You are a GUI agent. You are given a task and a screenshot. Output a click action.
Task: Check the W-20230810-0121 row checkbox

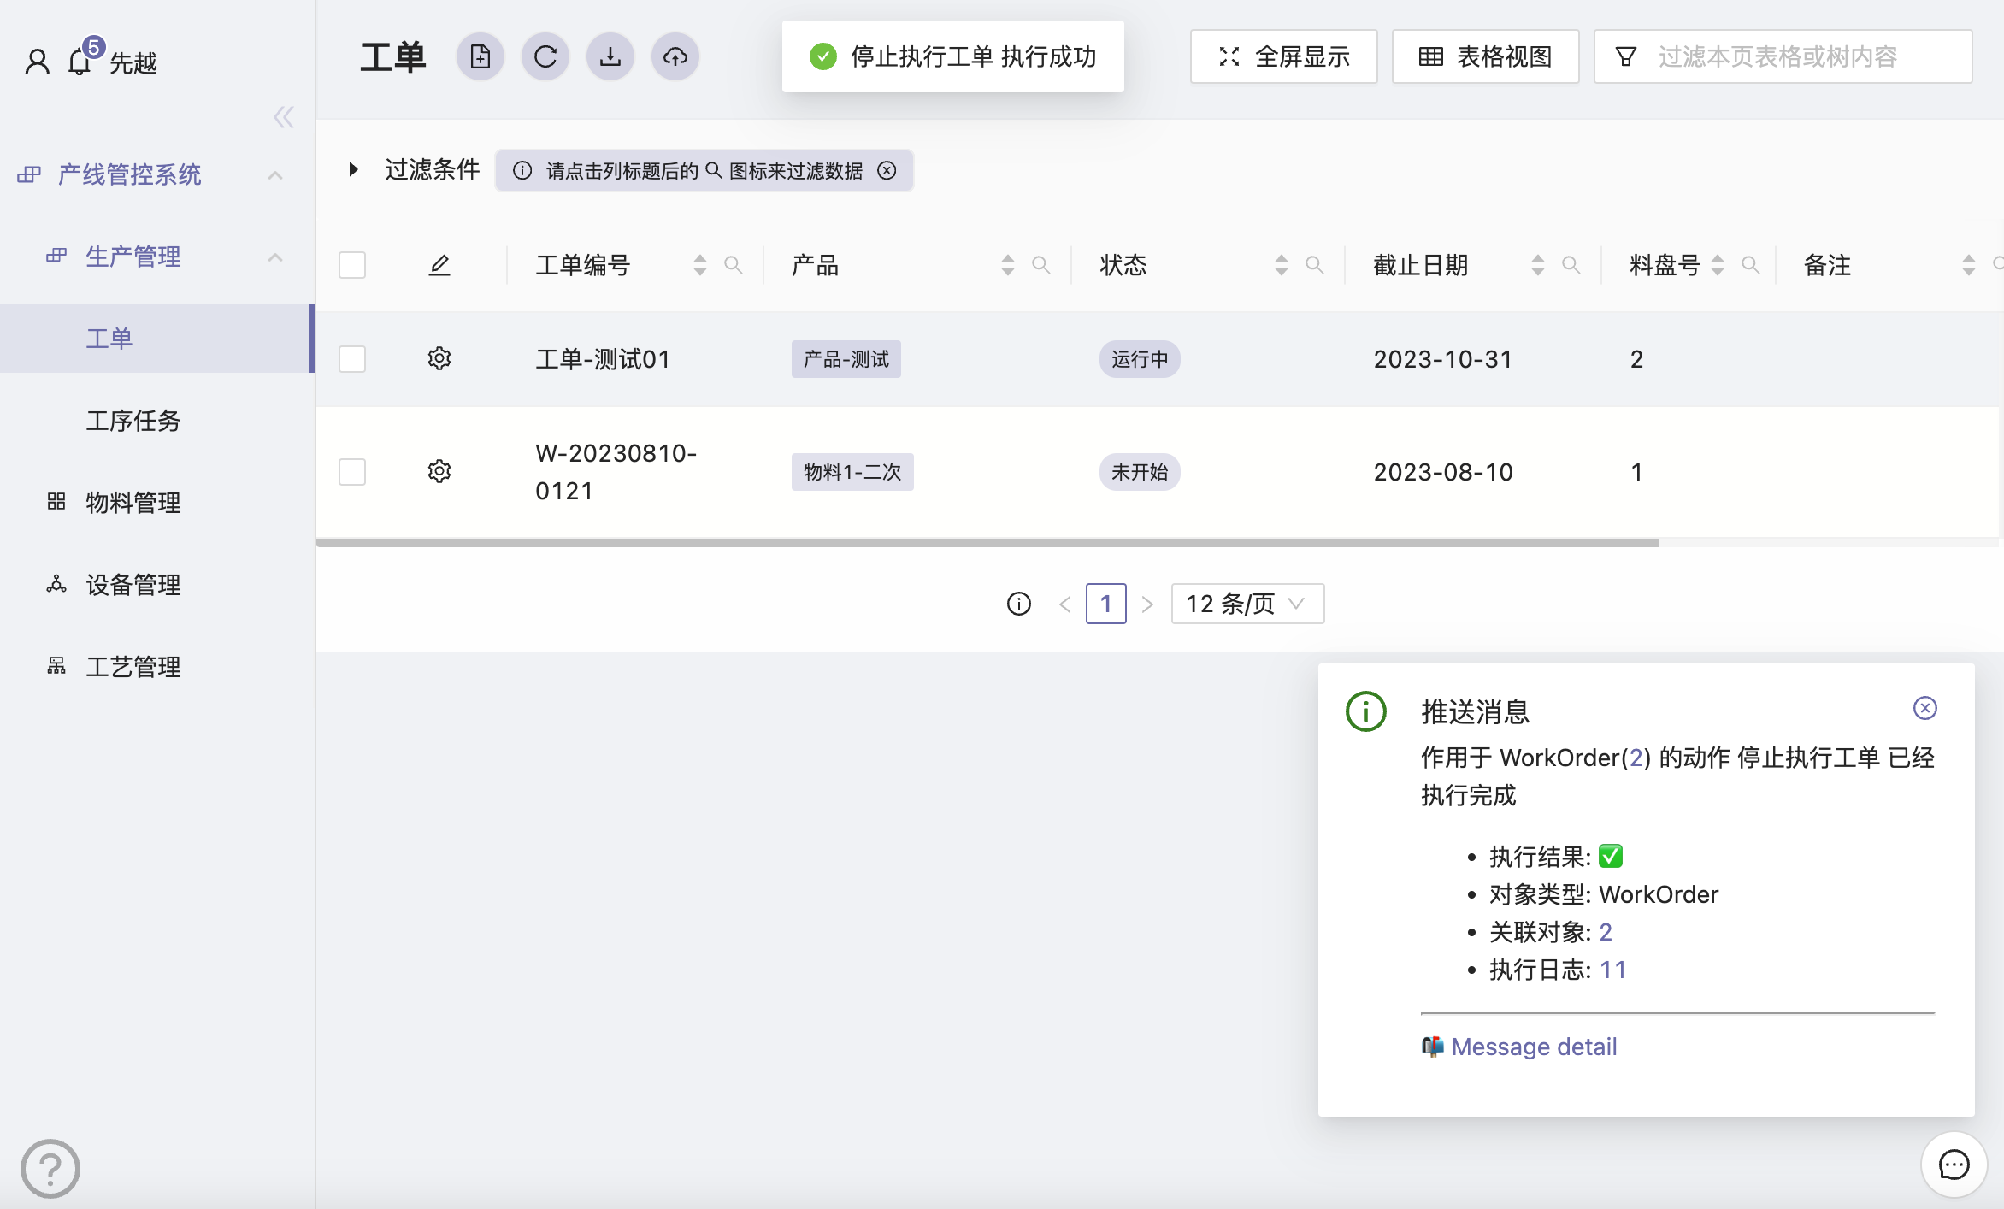coord(352,471)
